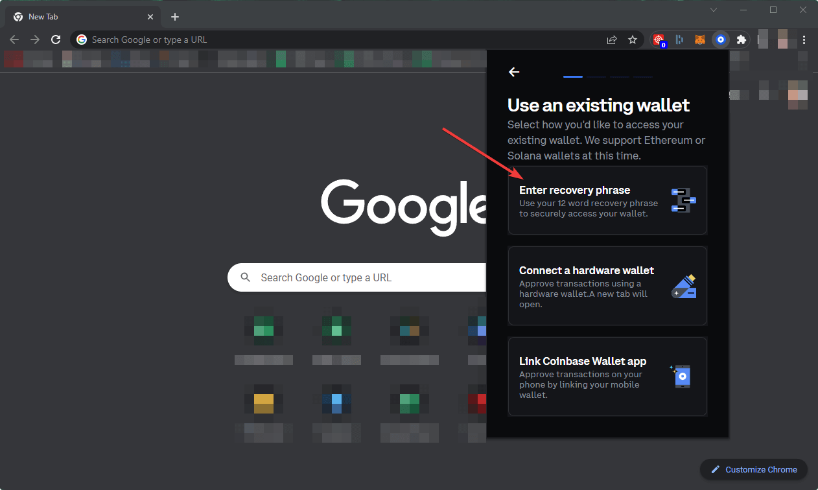Open the Chrome three-dot menu
The width and height of the screenshot is (818, 490).
[x=804, y=40]
